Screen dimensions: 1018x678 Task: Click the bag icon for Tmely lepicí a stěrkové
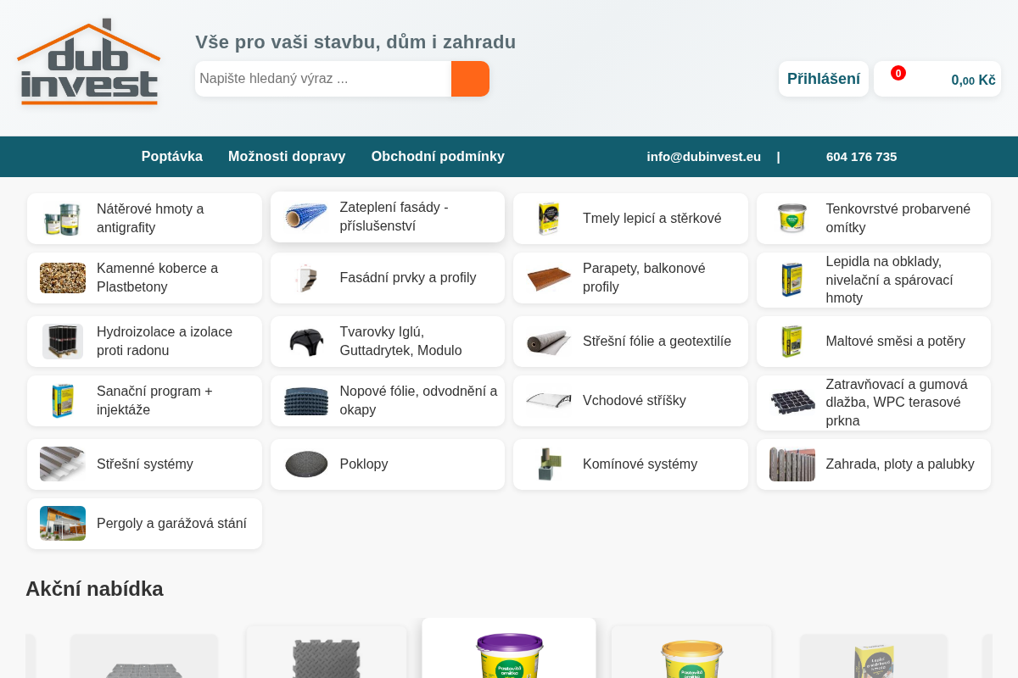[549, 219]
